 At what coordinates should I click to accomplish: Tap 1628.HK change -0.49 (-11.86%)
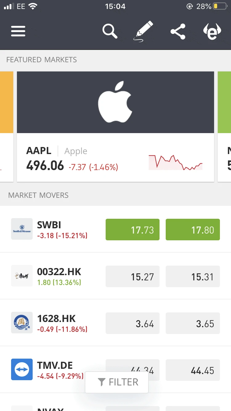(x=62, y=329)
